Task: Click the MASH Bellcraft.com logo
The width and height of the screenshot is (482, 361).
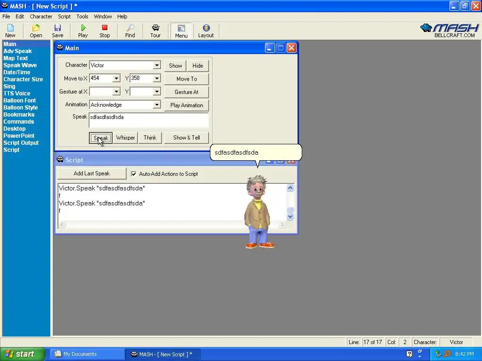Action: [449, 31]
